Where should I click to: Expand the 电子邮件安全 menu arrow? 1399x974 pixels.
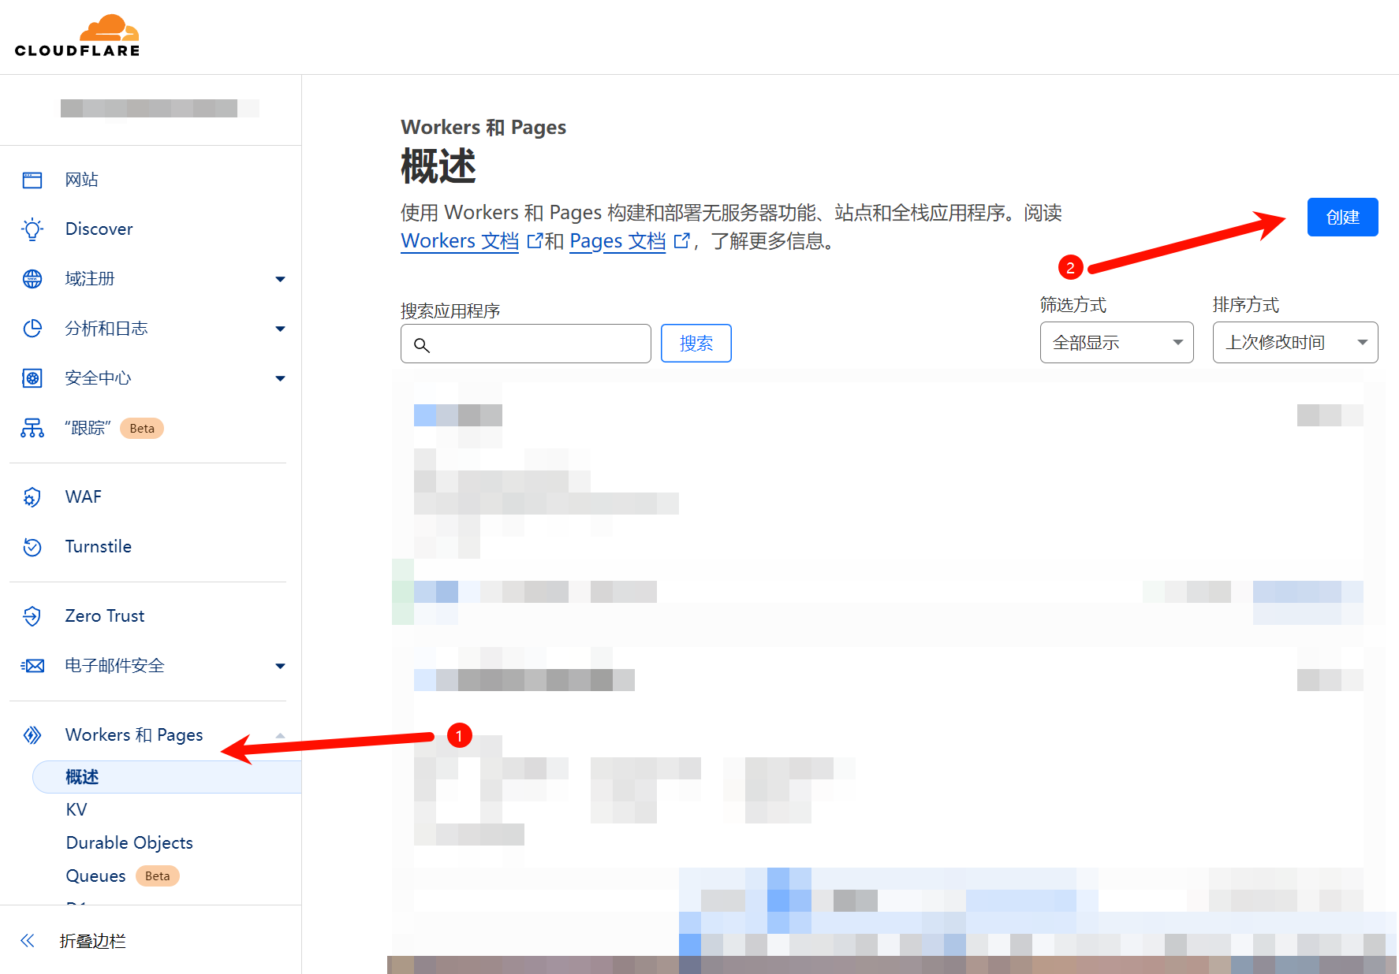click(280, 666)
